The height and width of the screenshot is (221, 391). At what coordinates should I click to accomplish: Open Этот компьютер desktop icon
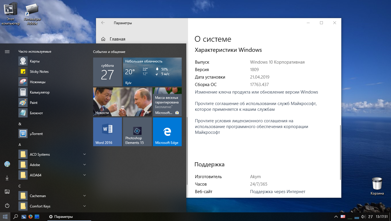11,14
